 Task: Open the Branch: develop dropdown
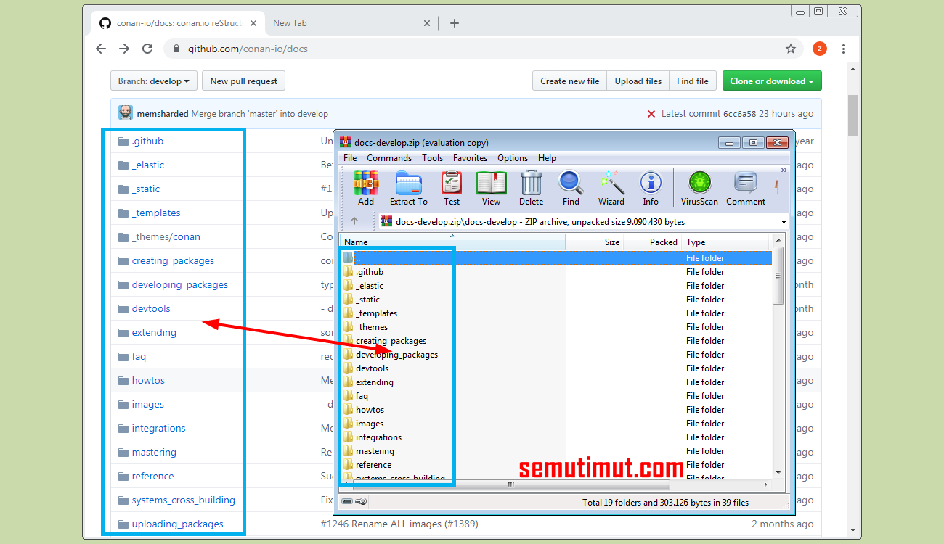pyautogui.click(x=153, y=81)
